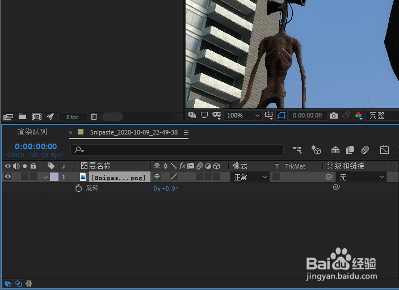Screen dimensions: 399x290
Task: Open the timeline panel menu (hamburger icon)
Action: [x=186, y=133]
